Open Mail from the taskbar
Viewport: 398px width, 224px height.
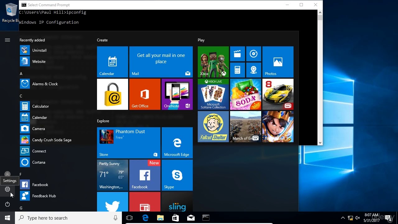click(x=191, y=218)
